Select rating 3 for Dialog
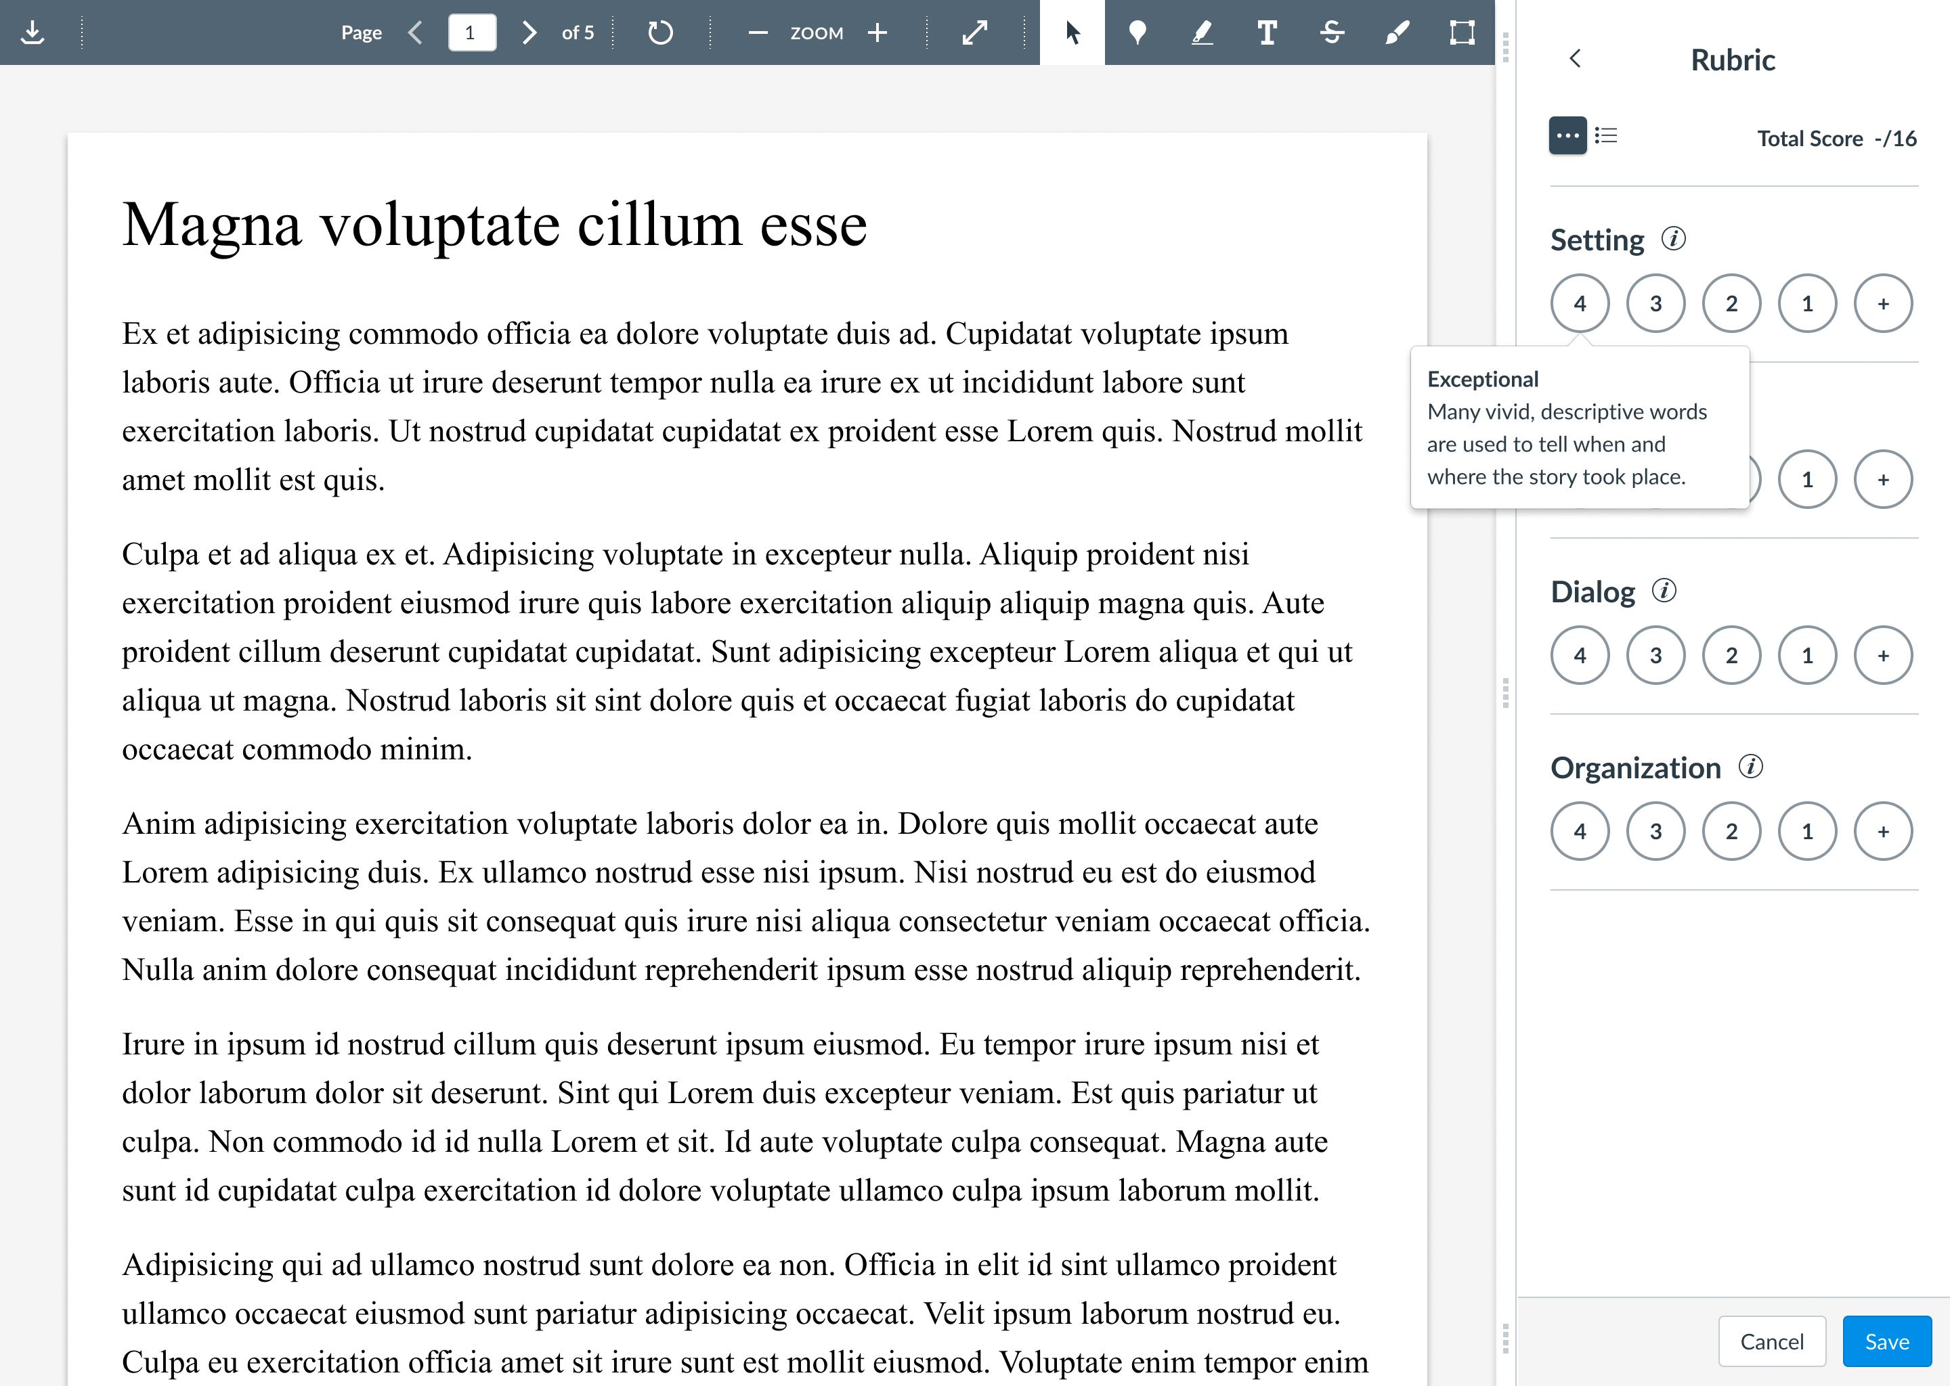Image resolution: width=1950 pixels, height=1386 pixels. pyautogui.click(x=1656, y=656)
